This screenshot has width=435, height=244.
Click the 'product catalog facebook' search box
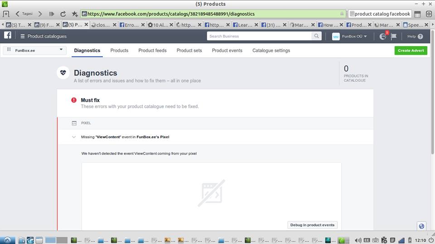pyautogui.click(x=380, y=14)
